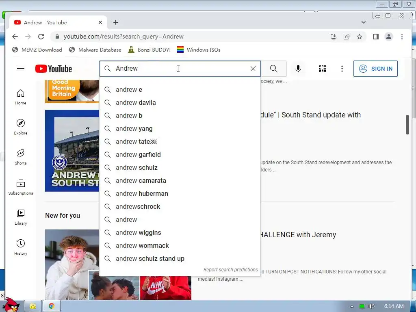Pick suggestion 'andrew huberman'

point(180,194)
